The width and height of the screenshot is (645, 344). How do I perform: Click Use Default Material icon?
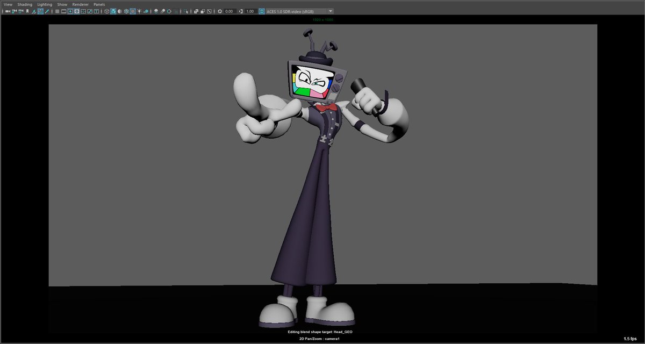pyautogui.click(x=119, y=11)
